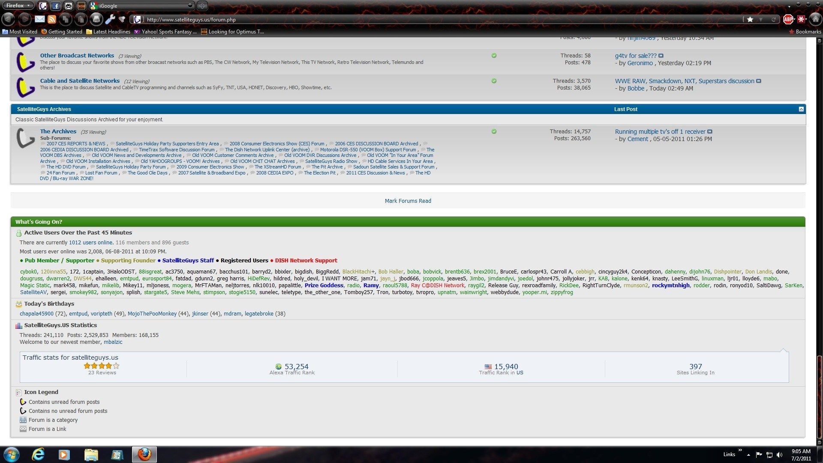Show hidden system tray icons
The height and width of the screenshot is (463, 823).
tap(748, 454)
